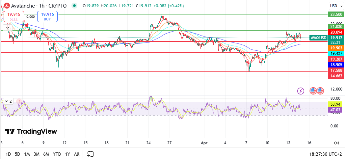
Task: Click the purple lightning bolt event icon
Action: coord(301,91)
